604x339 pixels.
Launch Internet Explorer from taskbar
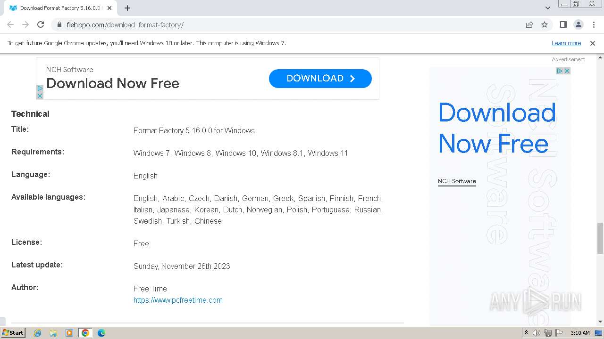click(38, 333)
